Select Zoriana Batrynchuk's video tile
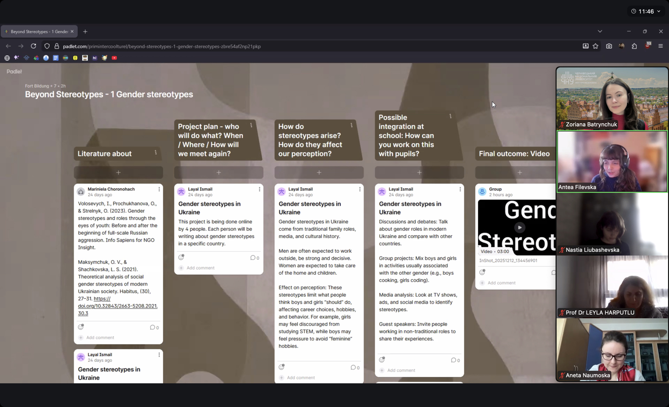 612,99
